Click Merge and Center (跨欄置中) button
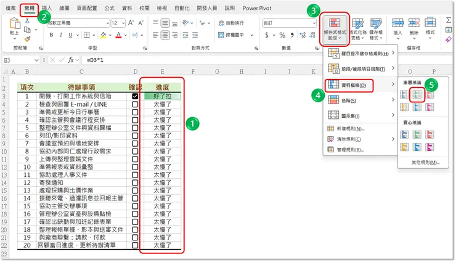Viewport: 456px width, 262px height. [231, 35]
